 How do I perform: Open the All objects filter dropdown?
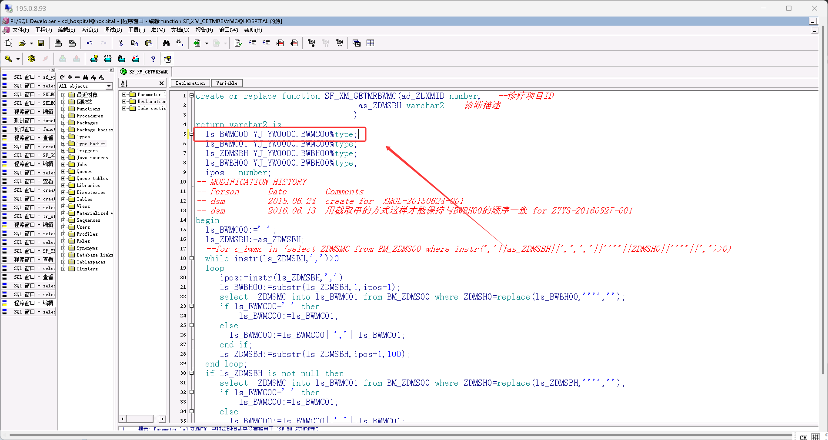pos(109,86)
